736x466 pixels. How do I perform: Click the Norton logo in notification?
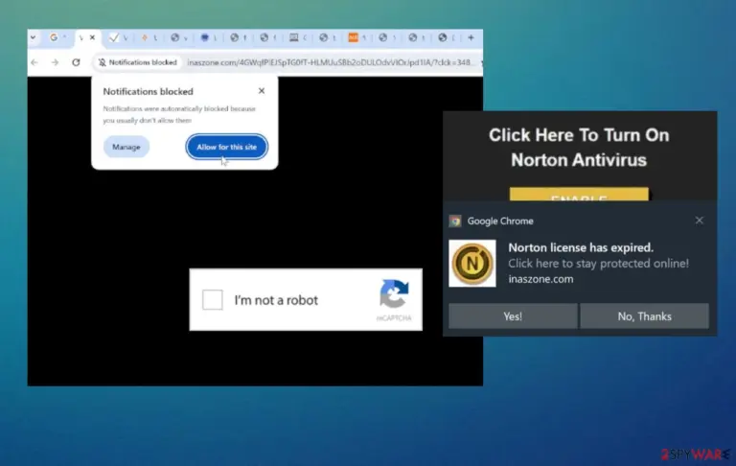pos(472,263)
